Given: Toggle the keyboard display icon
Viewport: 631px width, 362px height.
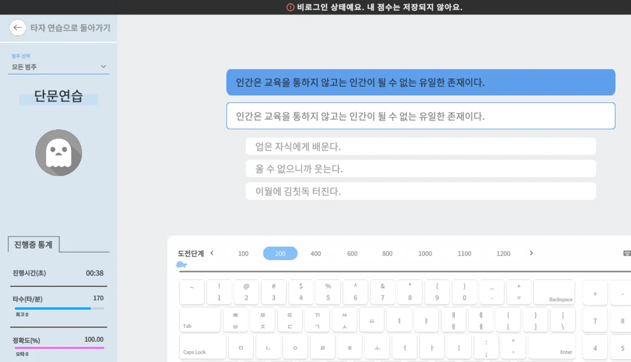Looking at the screenshot, I should [x=627, y=253].
